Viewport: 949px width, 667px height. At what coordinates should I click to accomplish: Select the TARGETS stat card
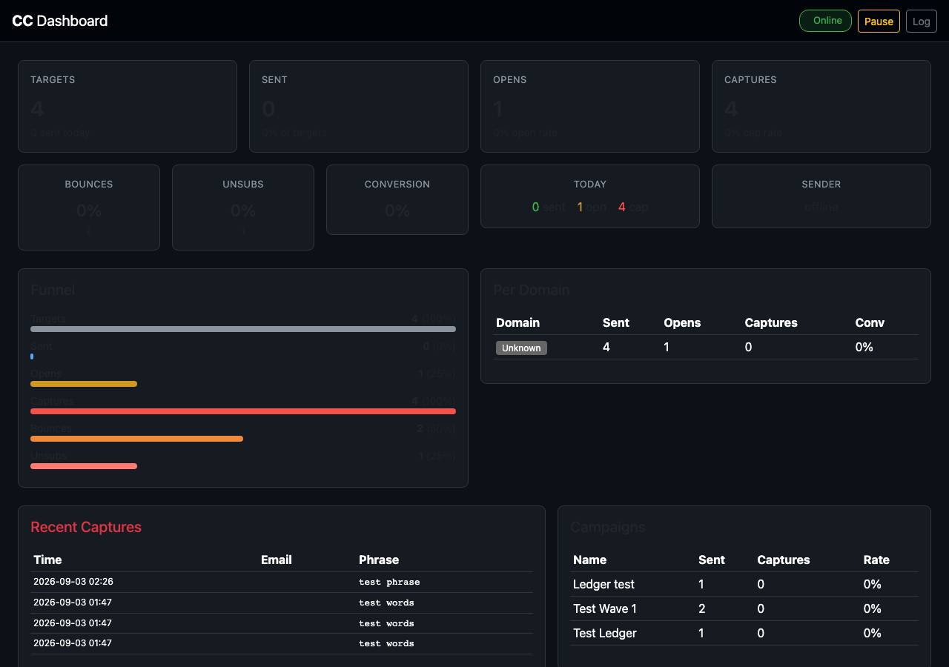(x=128, y=106)
